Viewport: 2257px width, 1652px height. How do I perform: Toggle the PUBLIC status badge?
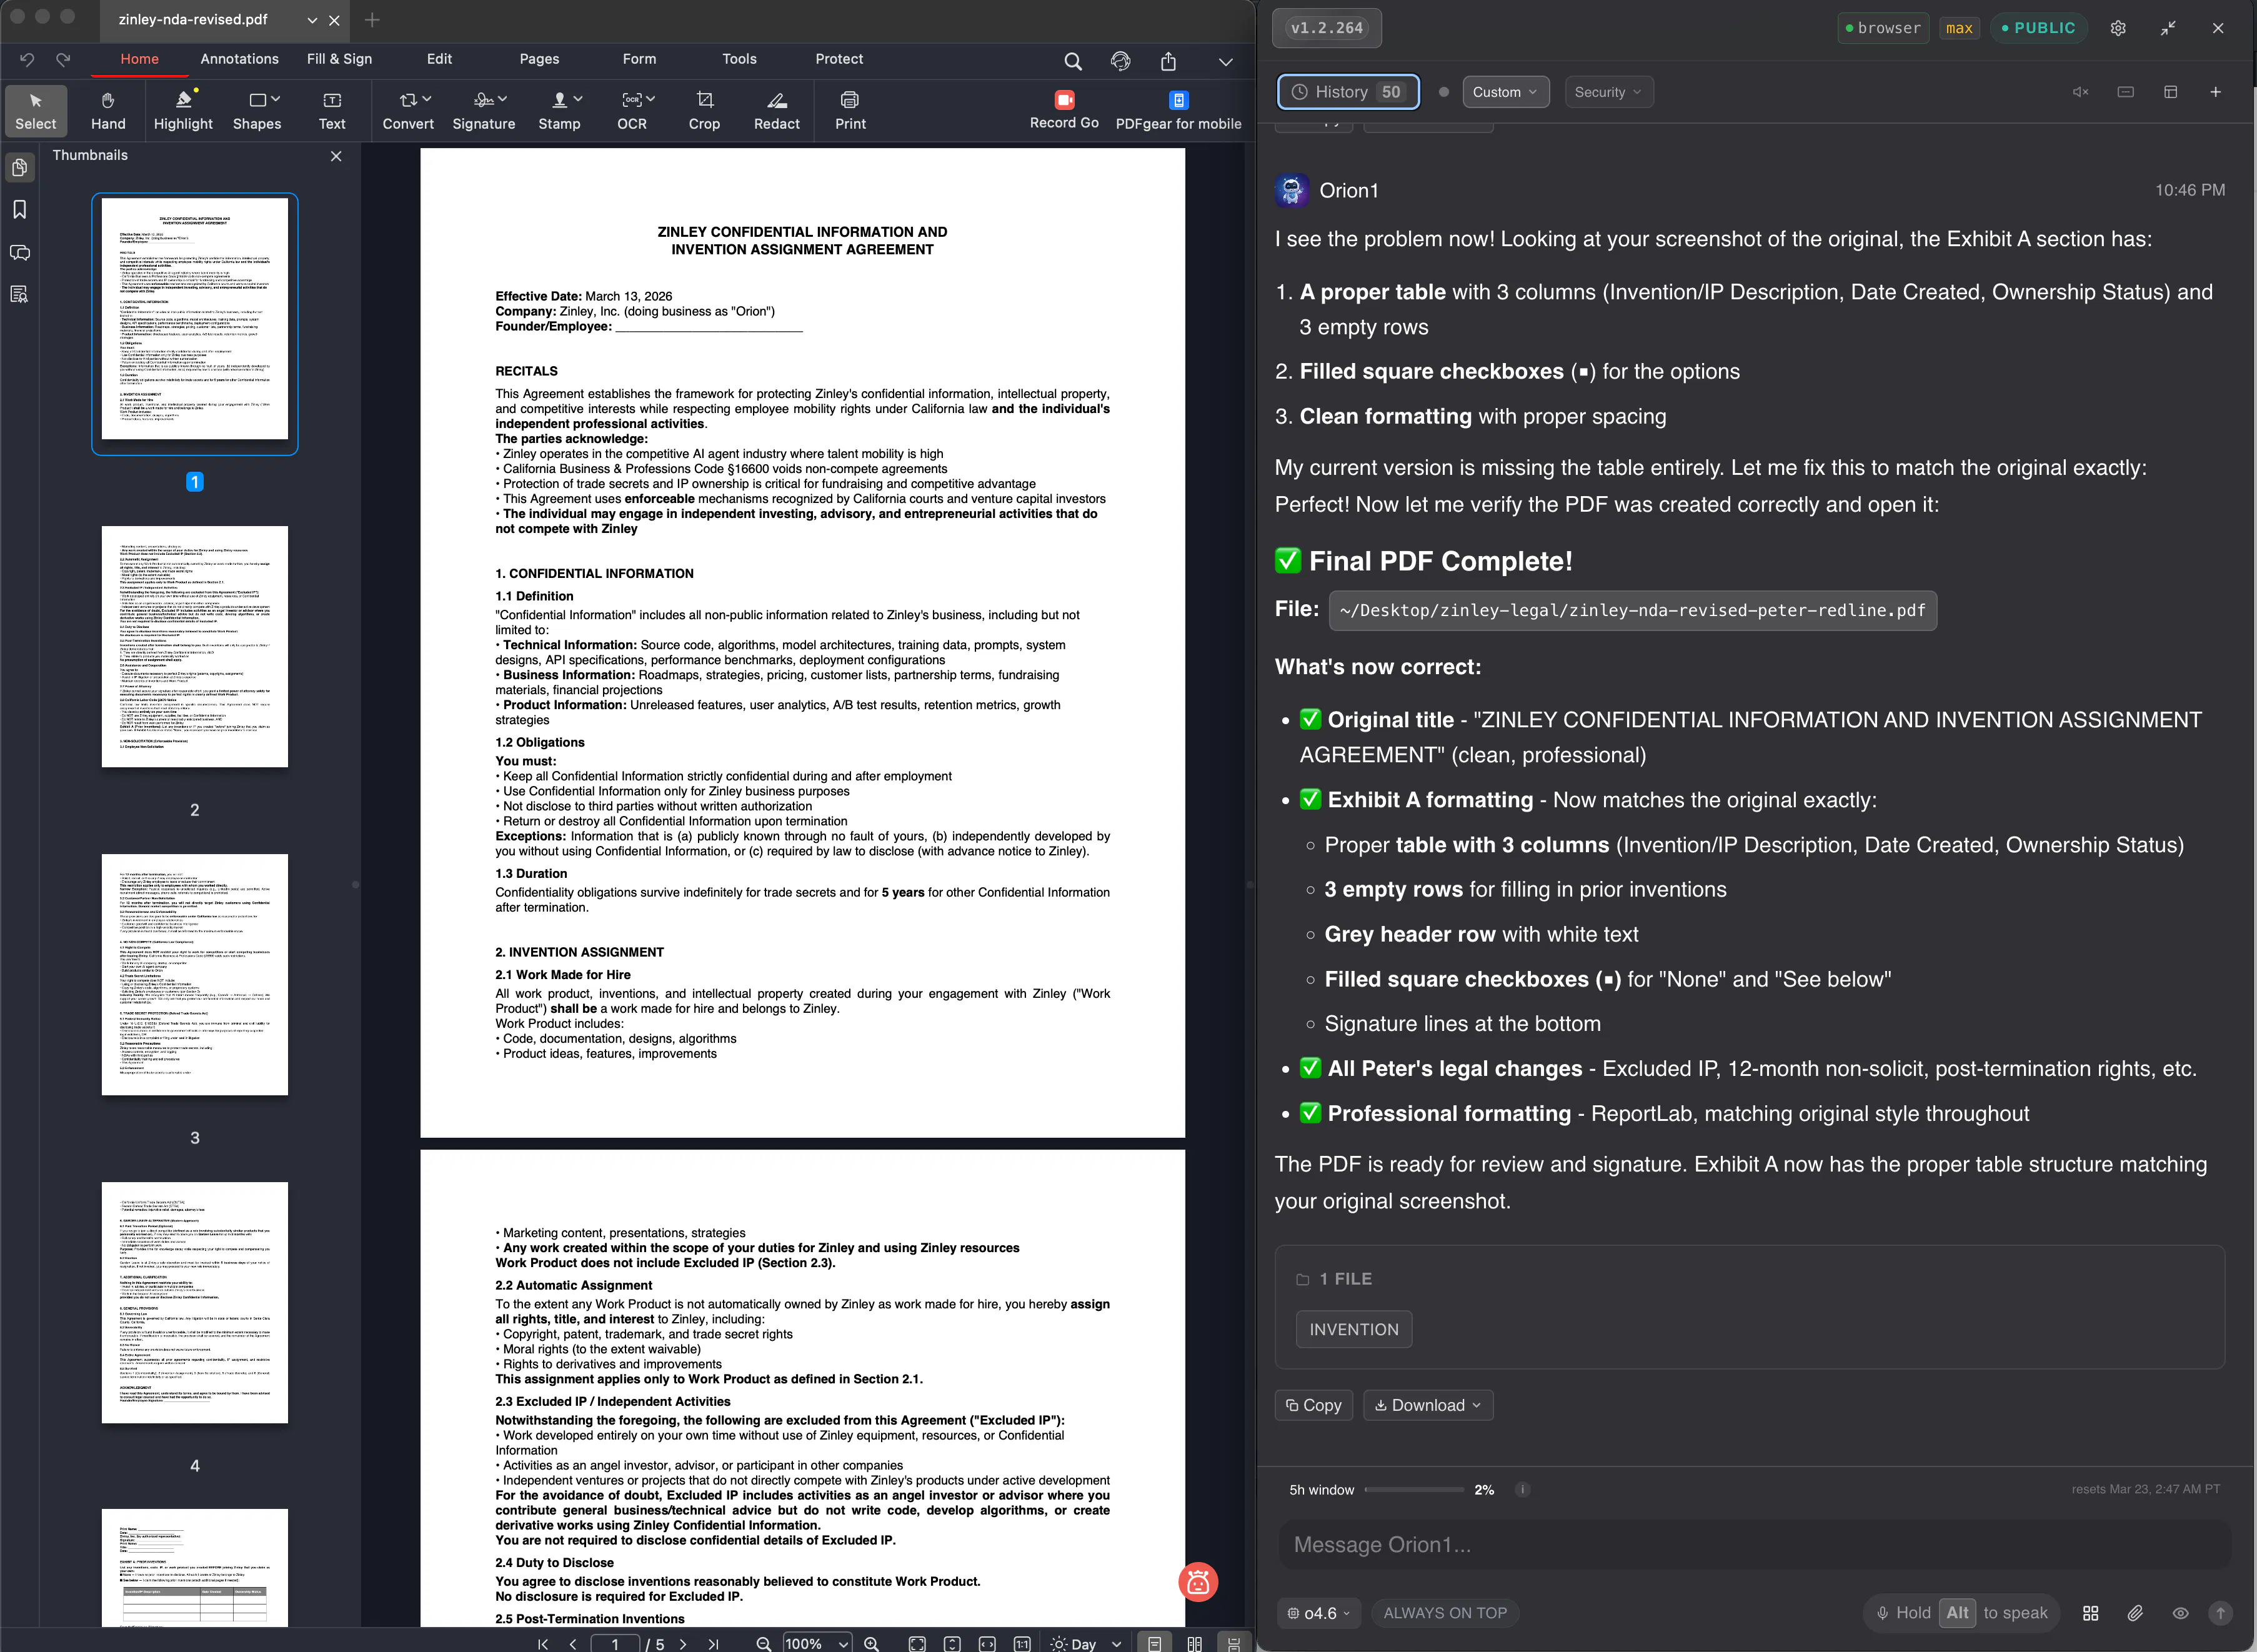(x=2039, y=28)
